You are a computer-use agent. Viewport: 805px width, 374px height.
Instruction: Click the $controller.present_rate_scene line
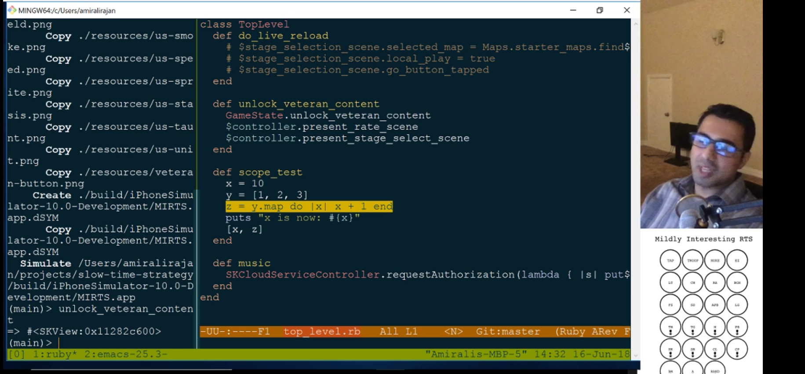322,127
